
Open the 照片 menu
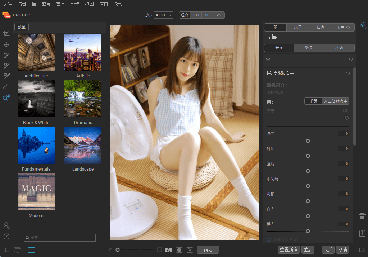tap(46, 4)
